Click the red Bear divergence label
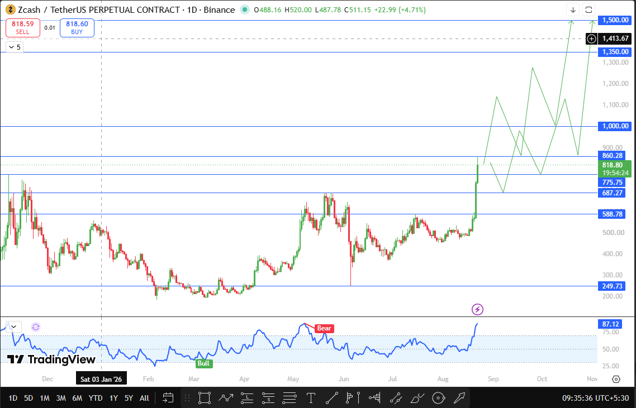This screenshot has width=636, height=408. [324, 328]
